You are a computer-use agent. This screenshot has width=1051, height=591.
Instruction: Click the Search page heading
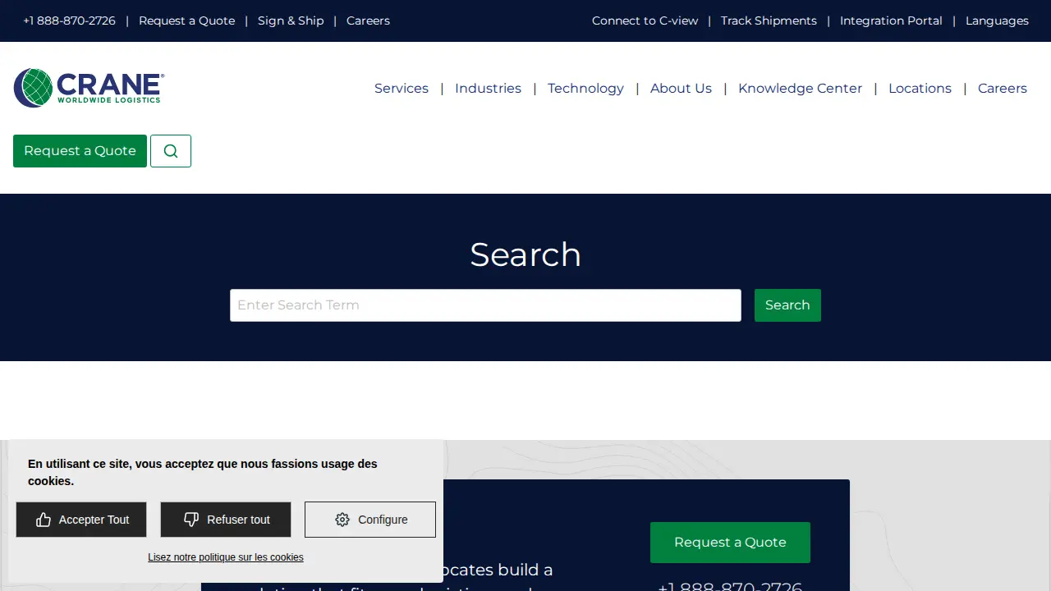click(x=525, y=254)
